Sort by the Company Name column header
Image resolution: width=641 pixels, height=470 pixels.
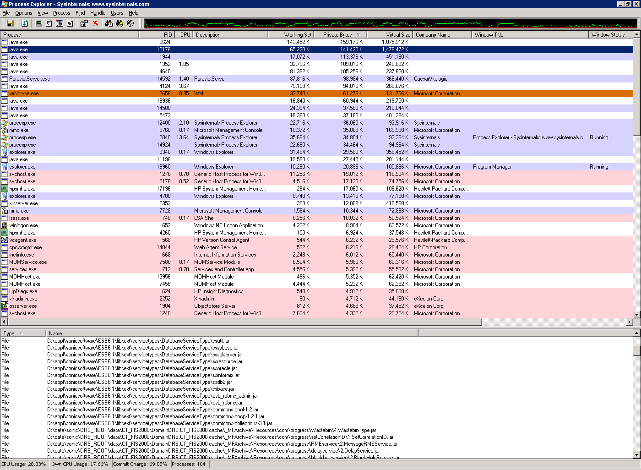442,34
